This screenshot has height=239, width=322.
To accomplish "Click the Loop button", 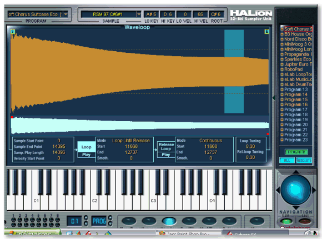I will 86,147.
